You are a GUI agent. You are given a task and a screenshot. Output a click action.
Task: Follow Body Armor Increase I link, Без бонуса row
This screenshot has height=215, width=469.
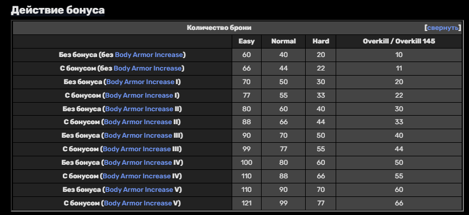[140, 82]
